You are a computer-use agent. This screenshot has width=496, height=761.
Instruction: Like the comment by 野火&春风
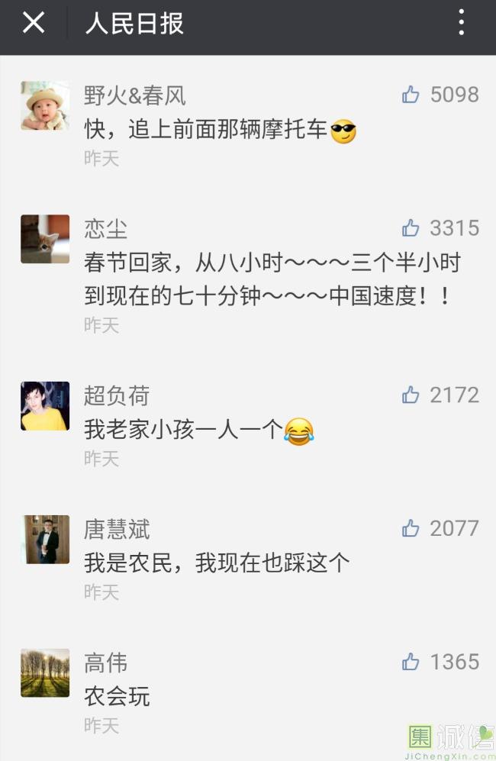[411, 94]
